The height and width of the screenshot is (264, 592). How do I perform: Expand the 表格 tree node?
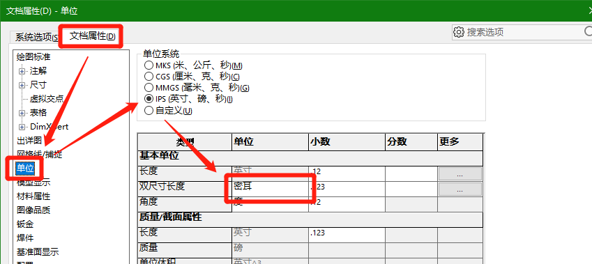(x=22, y=113)
